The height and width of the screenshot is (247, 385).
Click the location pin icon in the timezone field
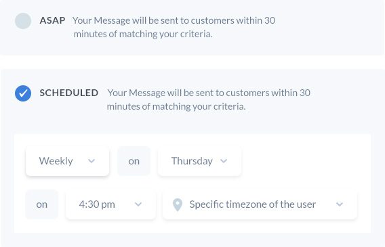(x=178, y=204)
